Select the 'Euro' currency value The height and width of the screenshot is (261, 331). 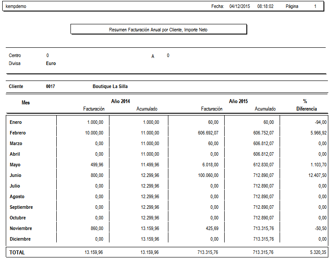click(x=51, y=63)
